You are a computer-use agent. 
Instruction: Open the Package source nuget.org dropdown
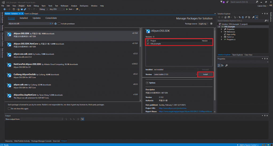203,24
